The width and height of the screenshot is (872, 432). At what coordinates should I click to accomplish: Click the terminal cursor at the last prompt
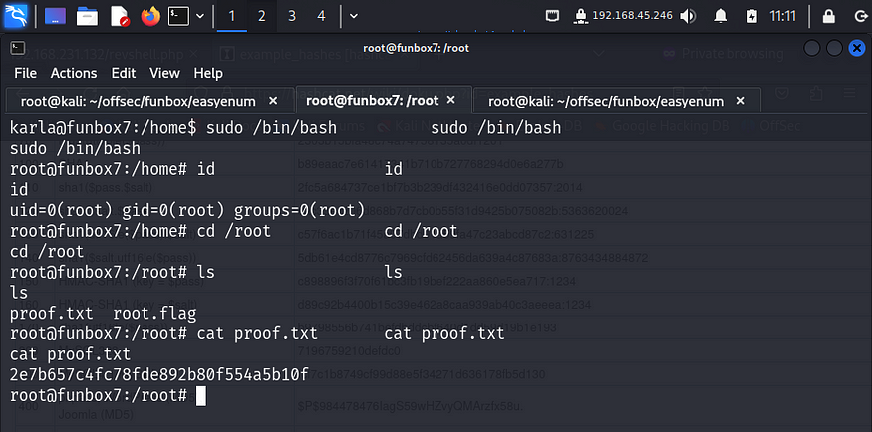click(201, 396)
